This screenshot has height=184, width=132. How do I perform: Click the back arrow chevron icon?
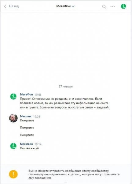(x=5, y=6)
